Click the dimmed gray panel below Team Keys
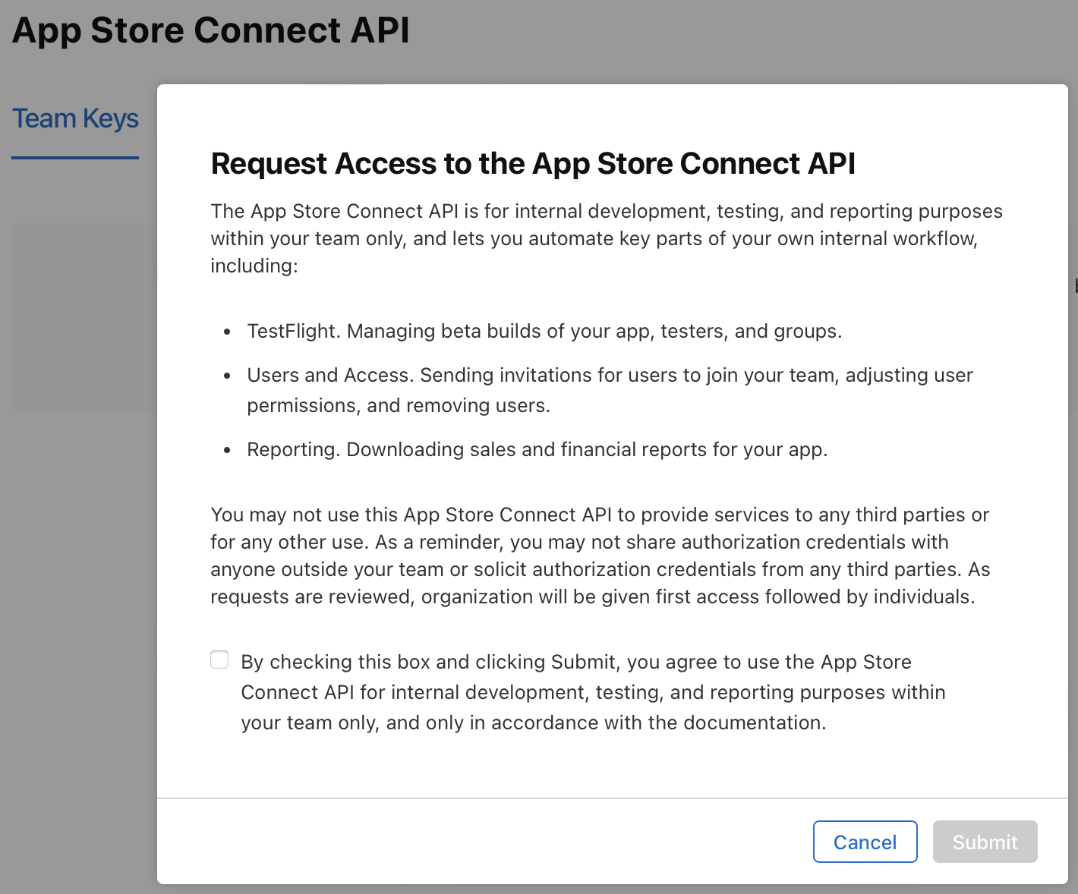Screen dimensions: 1078x894 pos(84,319)
